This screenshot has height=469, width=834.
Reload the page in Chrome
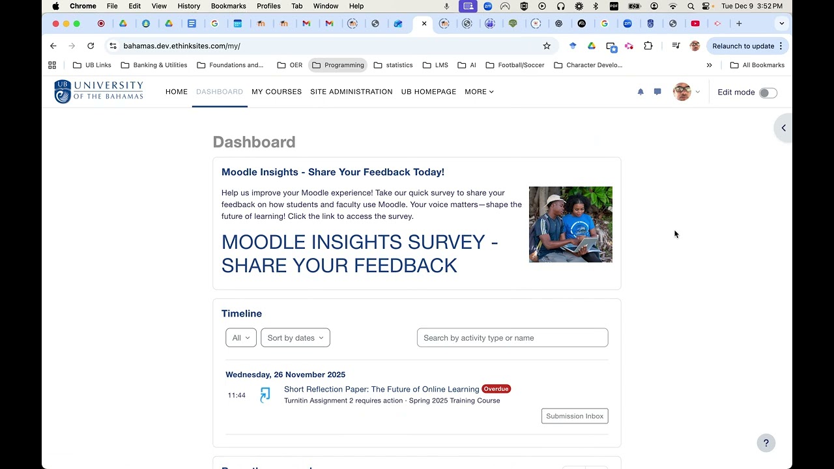[x=91, y=46]
